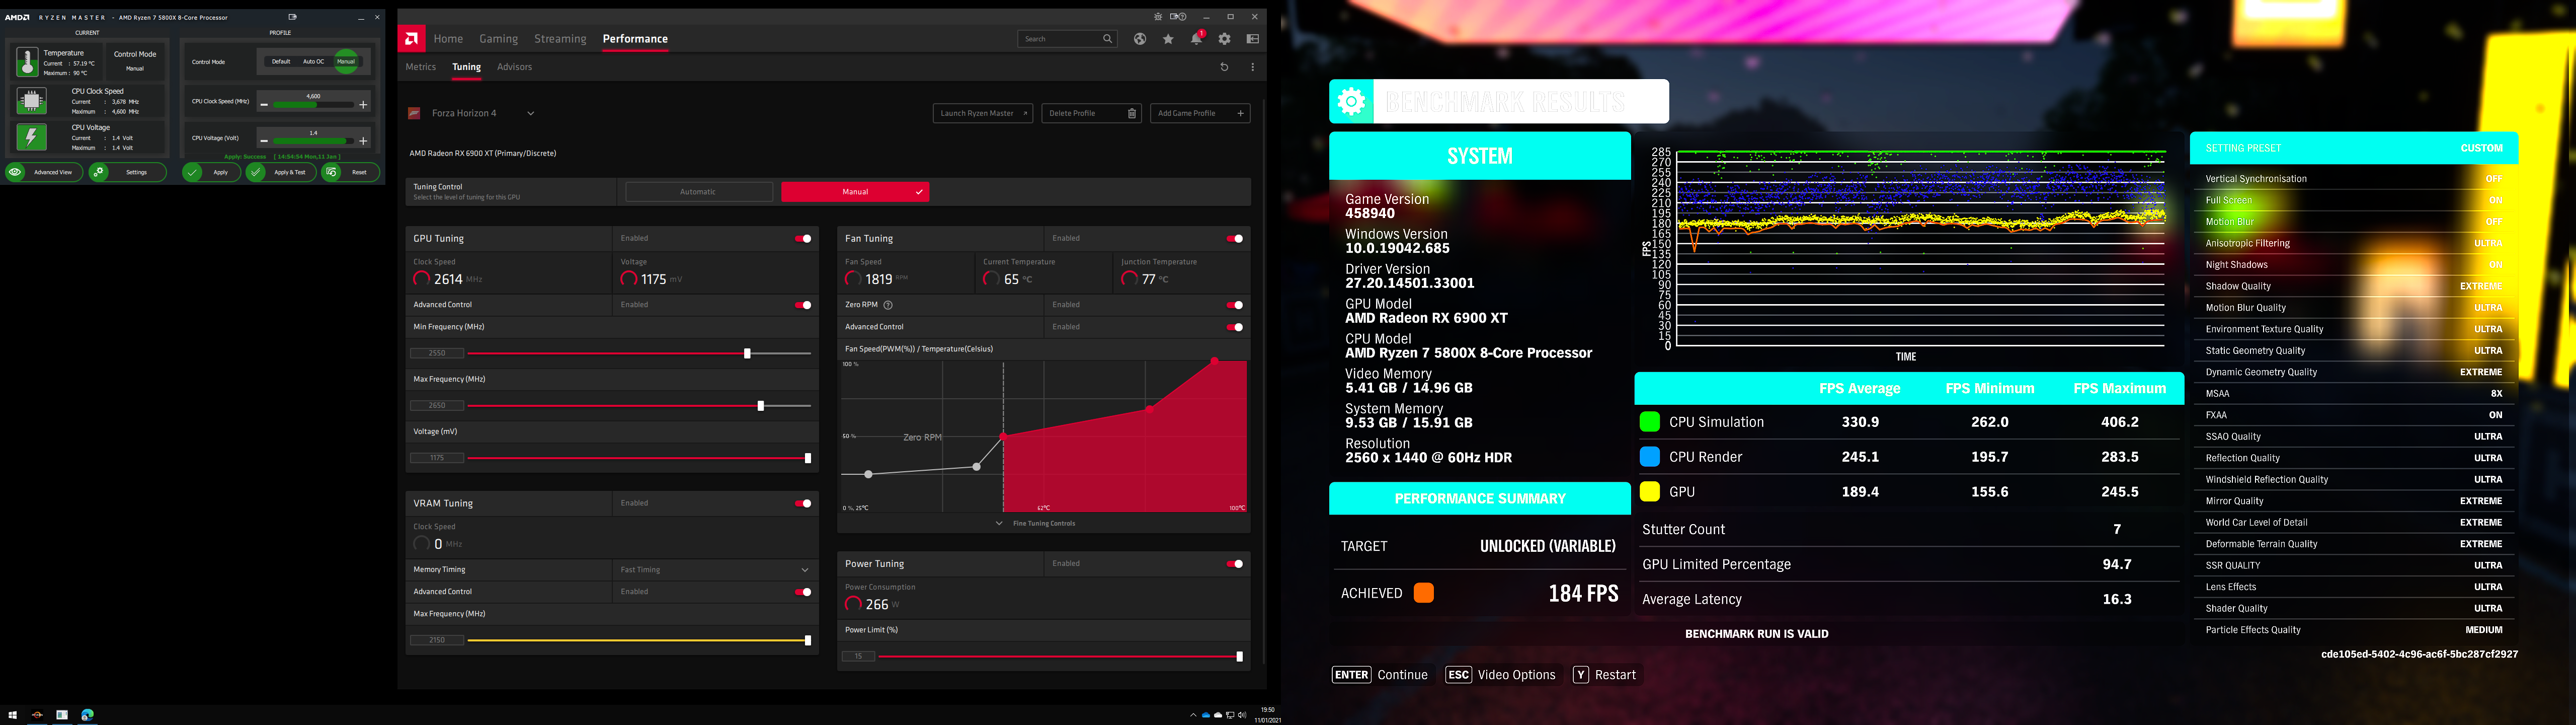Click Reset button in Ryzen Master

point(350,172)
